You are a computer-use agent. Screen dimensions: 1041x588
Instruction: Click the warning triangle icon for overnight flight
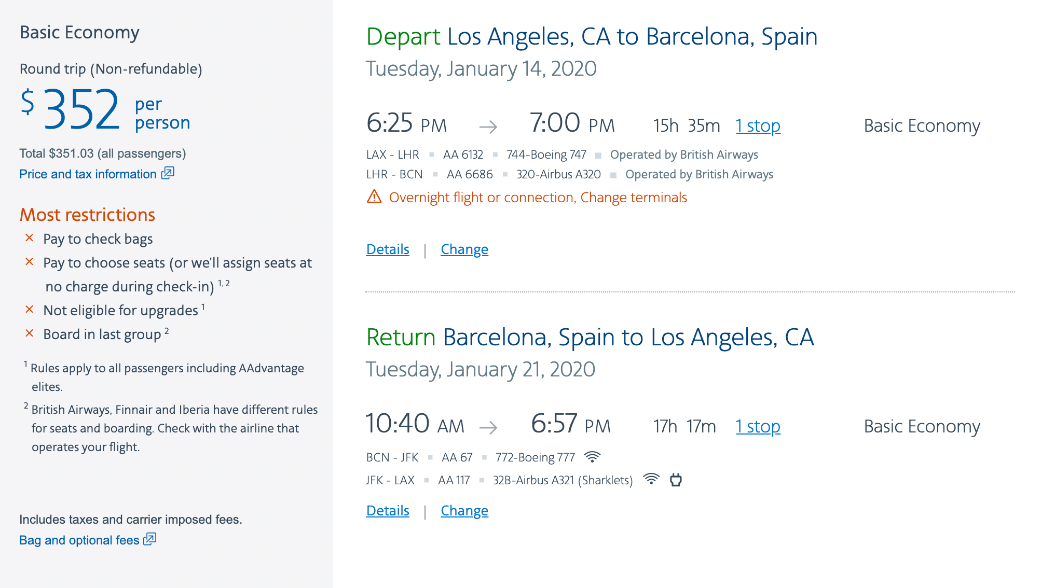(374, 197)
